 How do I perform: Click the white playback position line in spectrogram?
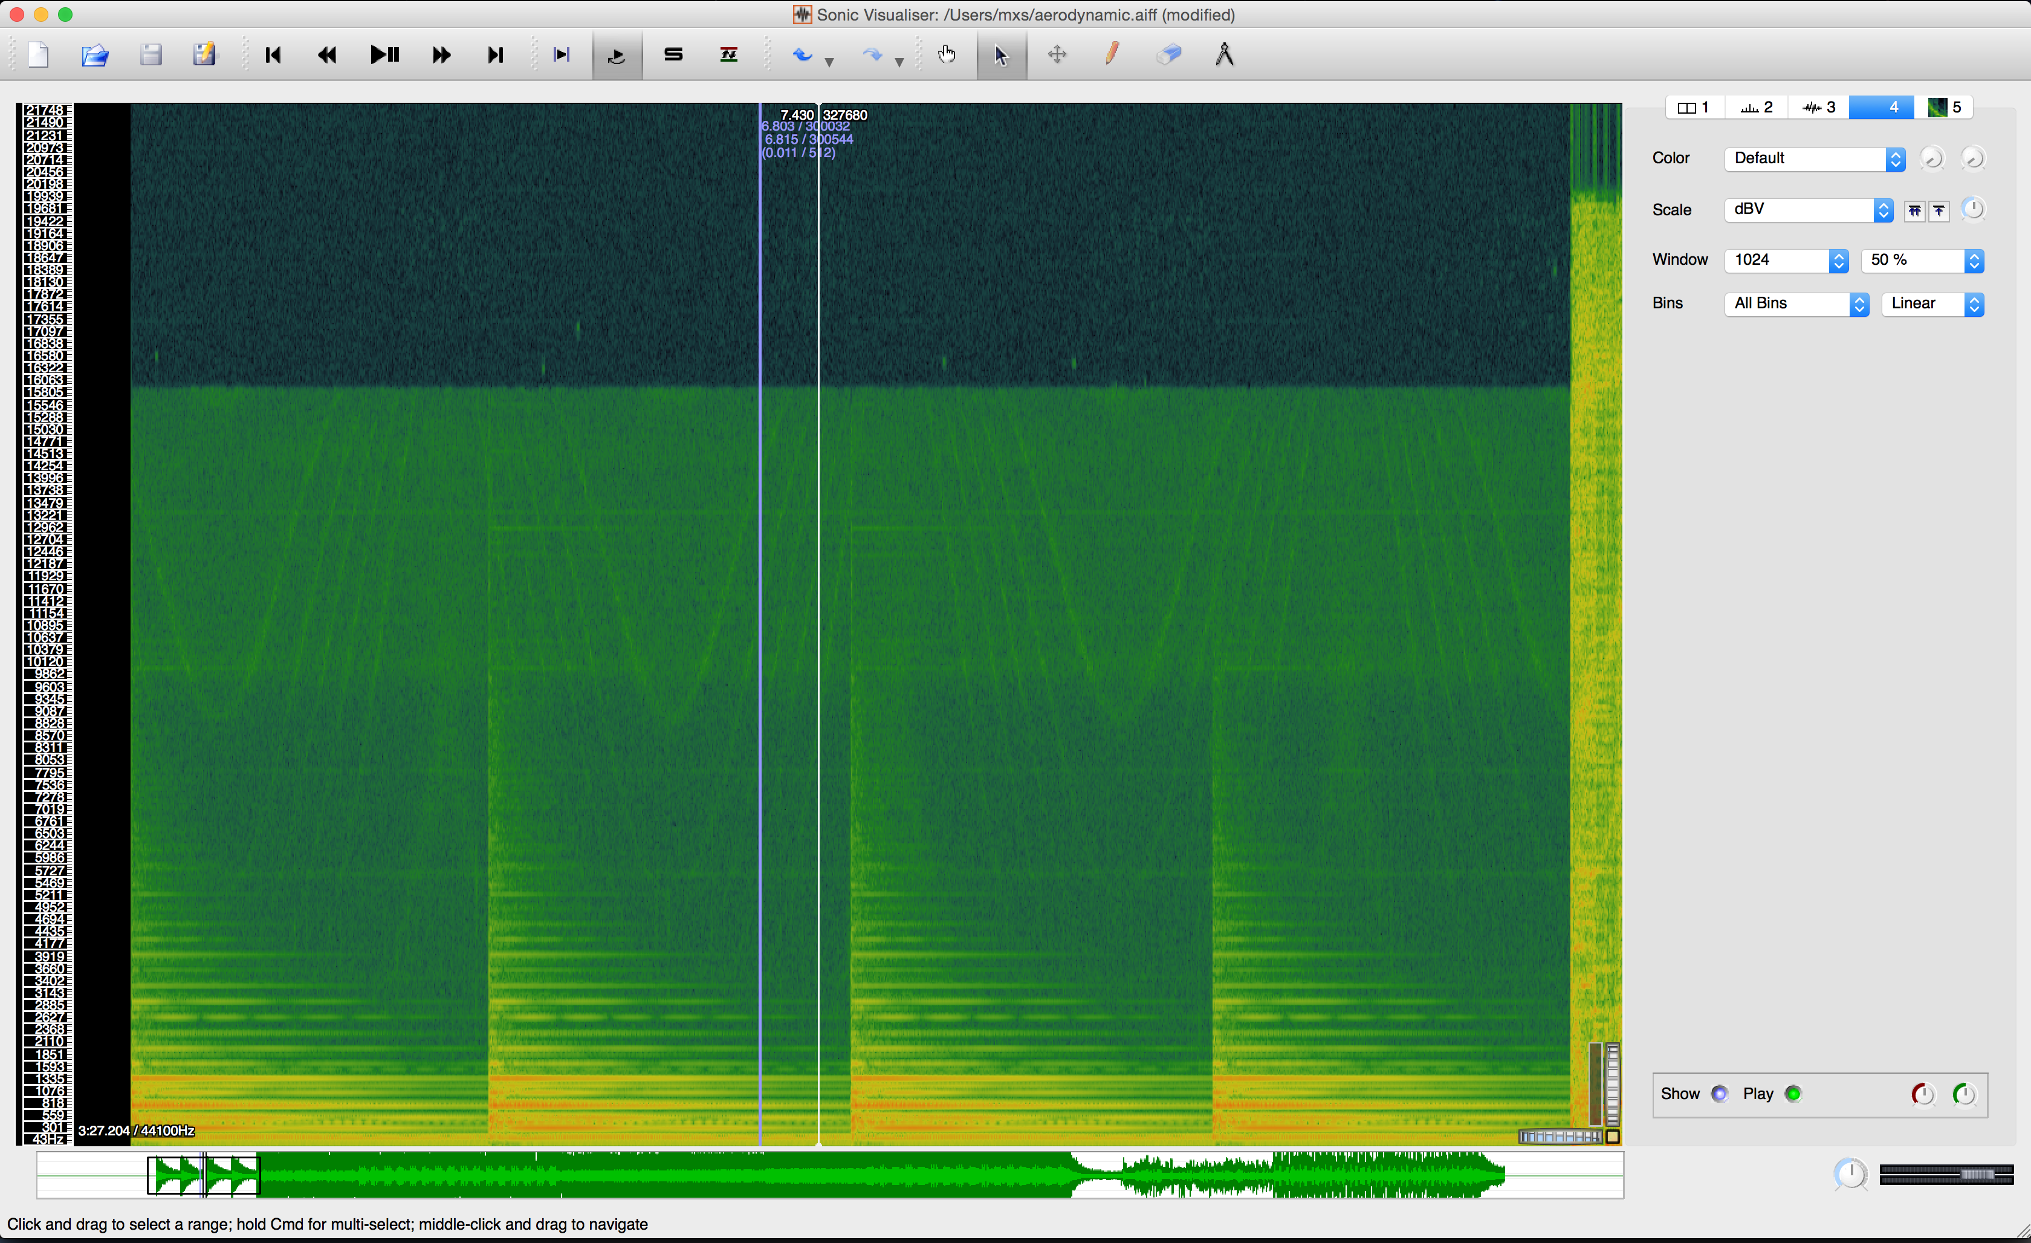click(818, 624)
